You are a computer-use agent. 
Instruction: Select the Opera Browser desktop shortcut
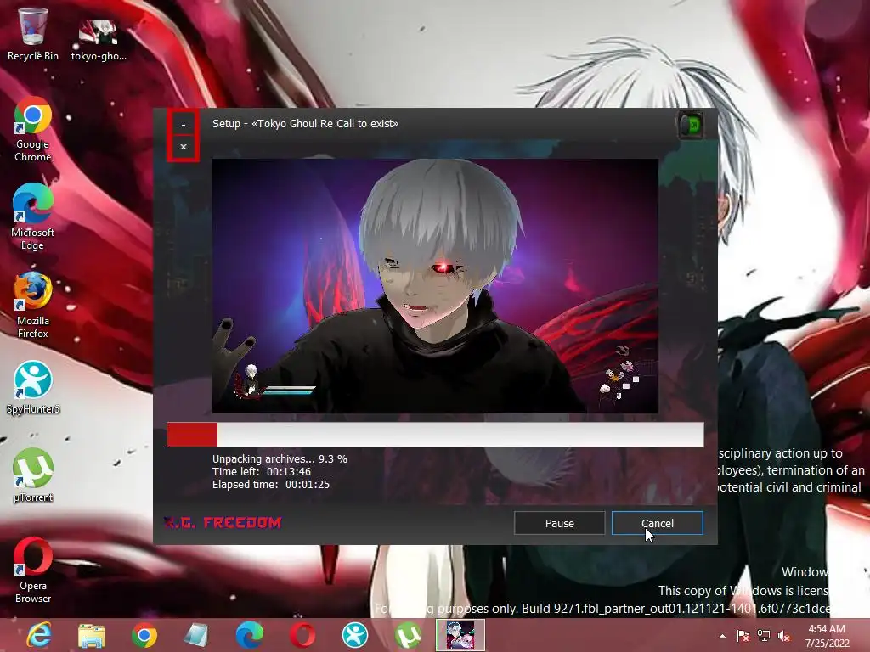[x=33, y=570]
